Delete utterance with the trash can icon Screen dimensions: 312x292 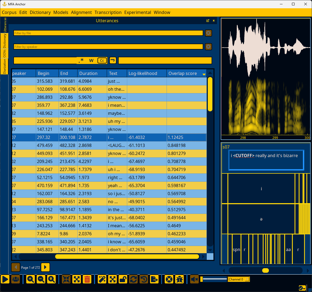tap(87, 279)
